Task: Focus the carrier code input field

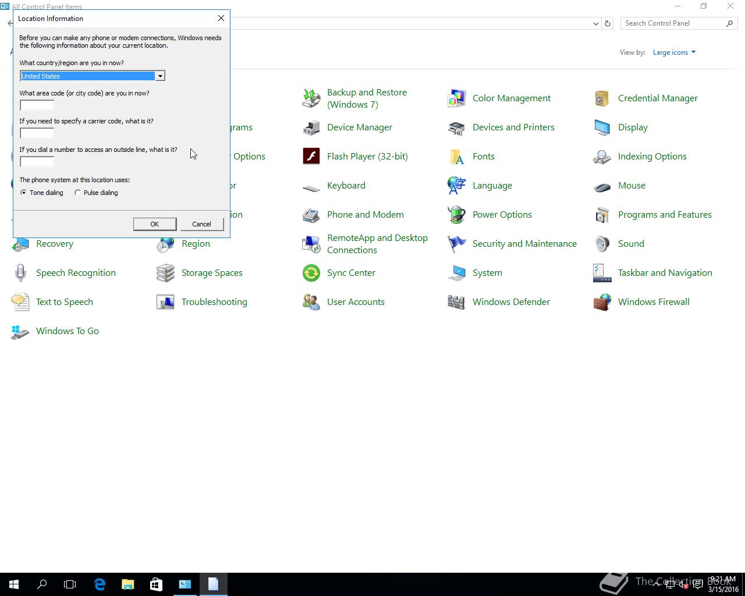Action: click(x=37, y=133)
